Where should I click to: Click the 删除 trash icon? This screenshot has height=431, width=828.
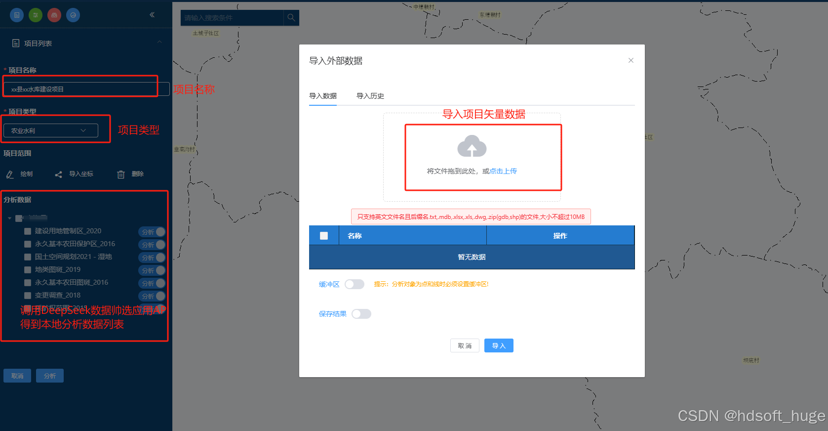(121, 174)
